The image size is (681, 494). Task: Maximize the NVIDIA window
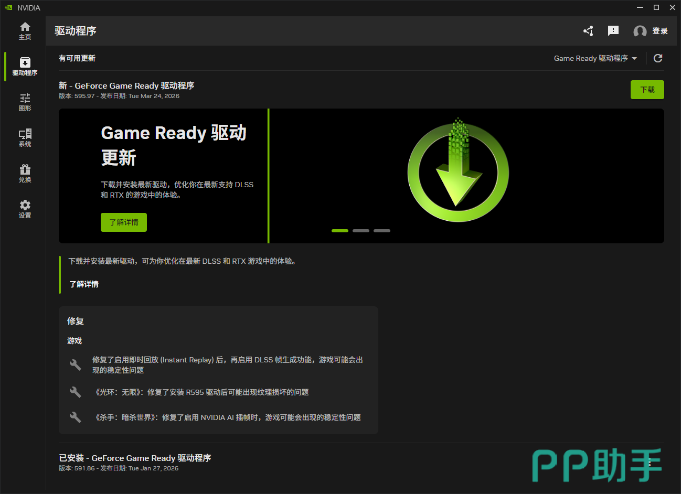[x=656, y=7]
